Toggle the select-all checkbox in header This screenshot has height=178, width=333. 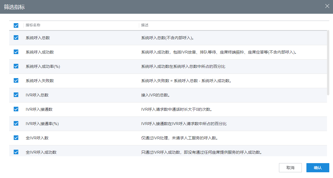[16, 25]
